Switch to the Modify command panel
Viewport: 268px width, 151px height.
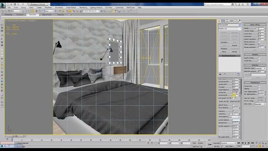coord(223,21)
